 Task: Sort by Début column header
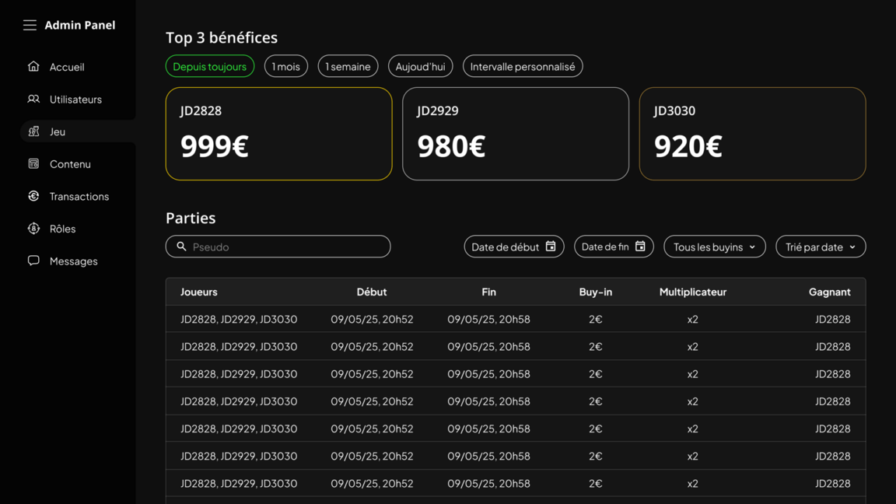pos(372,292)
